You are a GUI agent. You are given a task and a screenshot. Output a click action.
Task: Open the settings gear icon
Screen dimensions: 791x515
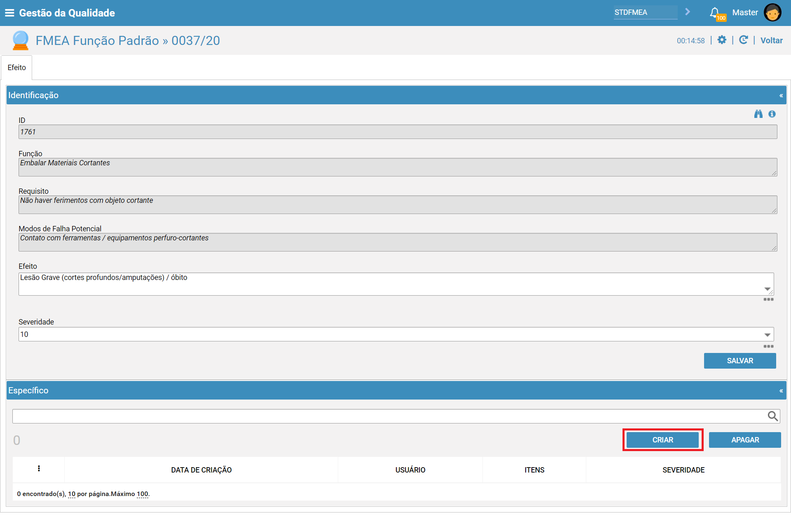(x=722, y=40)
